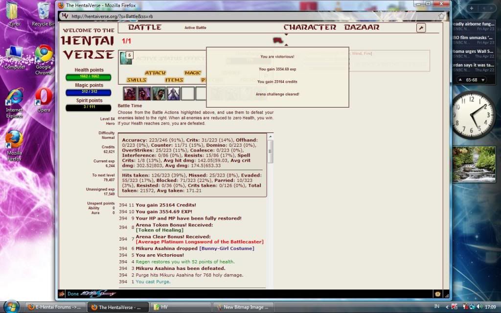Open the BATTLE menu

[x=145, y=27]
